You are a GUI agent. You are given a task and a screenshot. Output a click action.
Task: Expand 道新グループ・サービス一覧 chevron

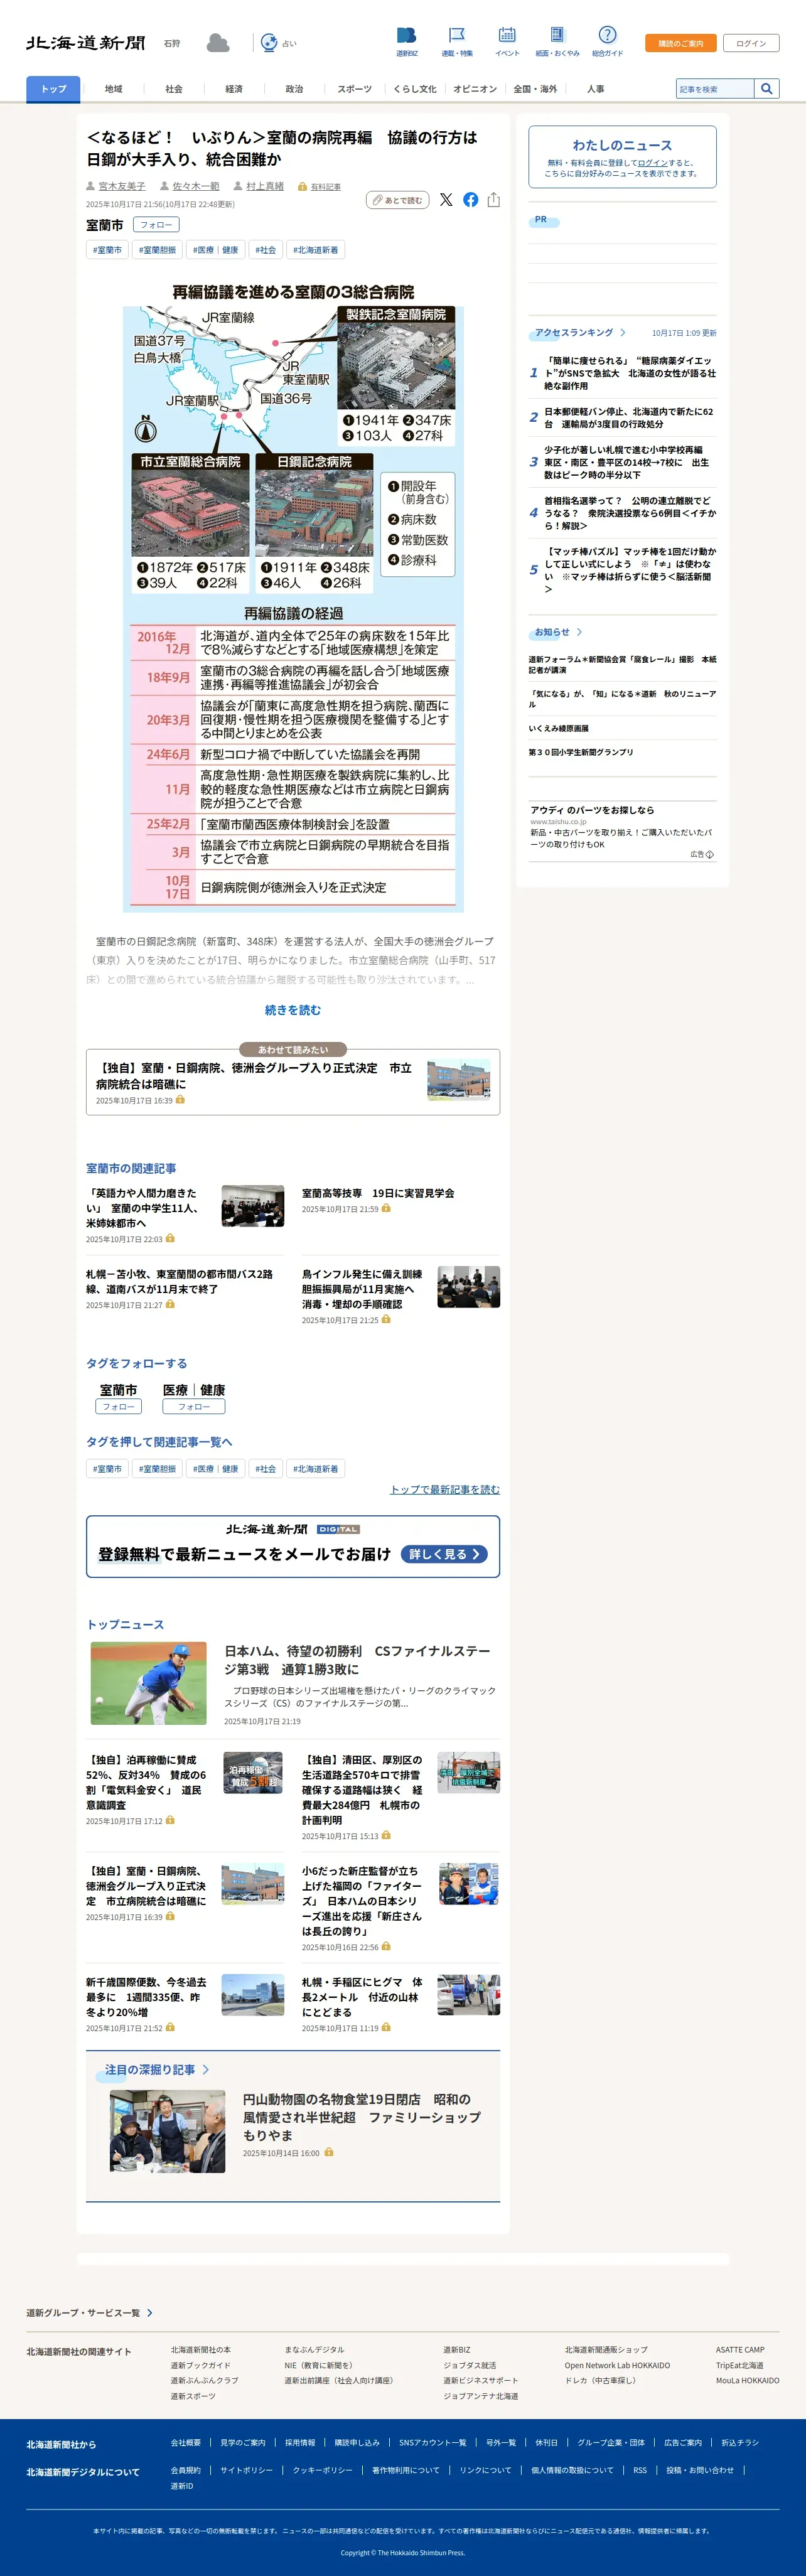(x=150, y=2313)
